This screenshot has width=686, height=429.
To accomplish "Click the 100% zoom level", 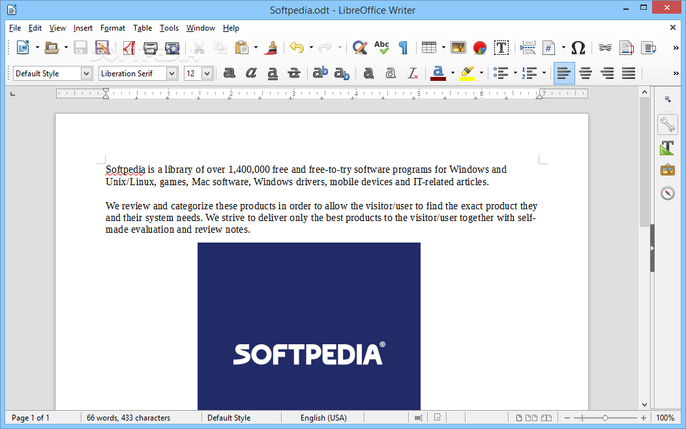I will click(x=665, y=418).
